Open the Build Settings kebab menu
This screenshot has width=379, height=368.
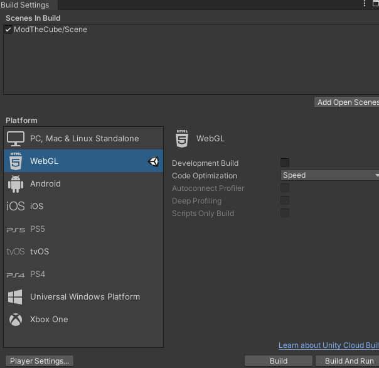[365, 3]
